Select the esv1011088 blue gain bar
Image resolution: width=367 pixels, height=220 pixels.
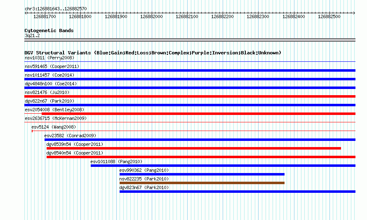[223, 166]
